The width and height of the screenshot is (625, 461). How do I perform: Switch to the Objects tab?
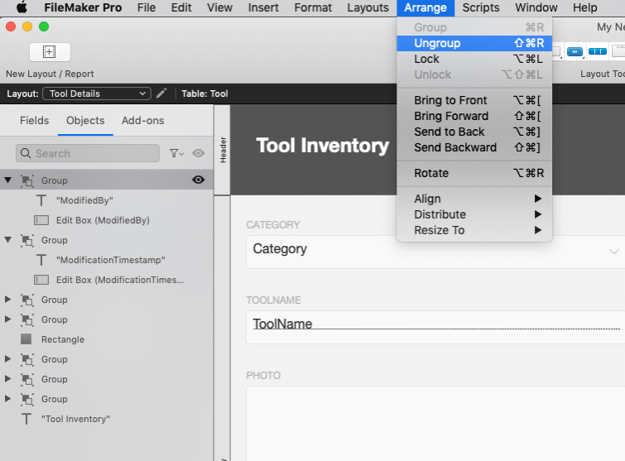tap(85, 120)
